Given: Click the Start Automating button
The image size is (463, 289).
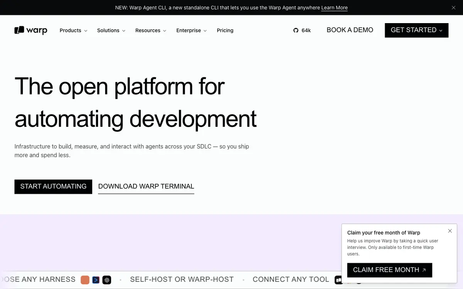Looking at the screenshot, I should pos(53,187).
